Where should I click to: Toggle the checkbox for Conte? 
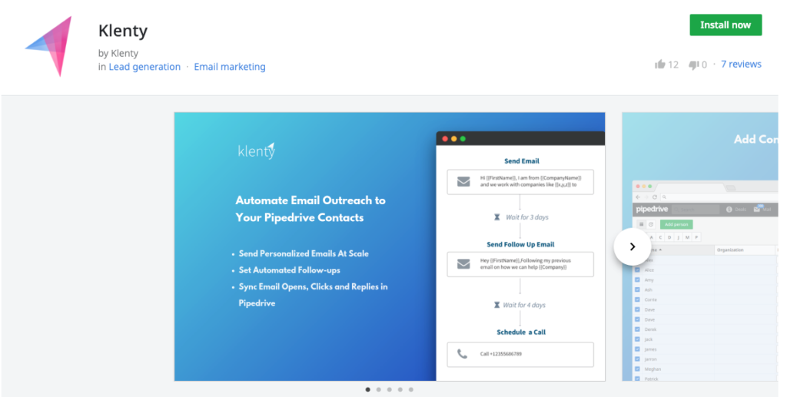637,299
